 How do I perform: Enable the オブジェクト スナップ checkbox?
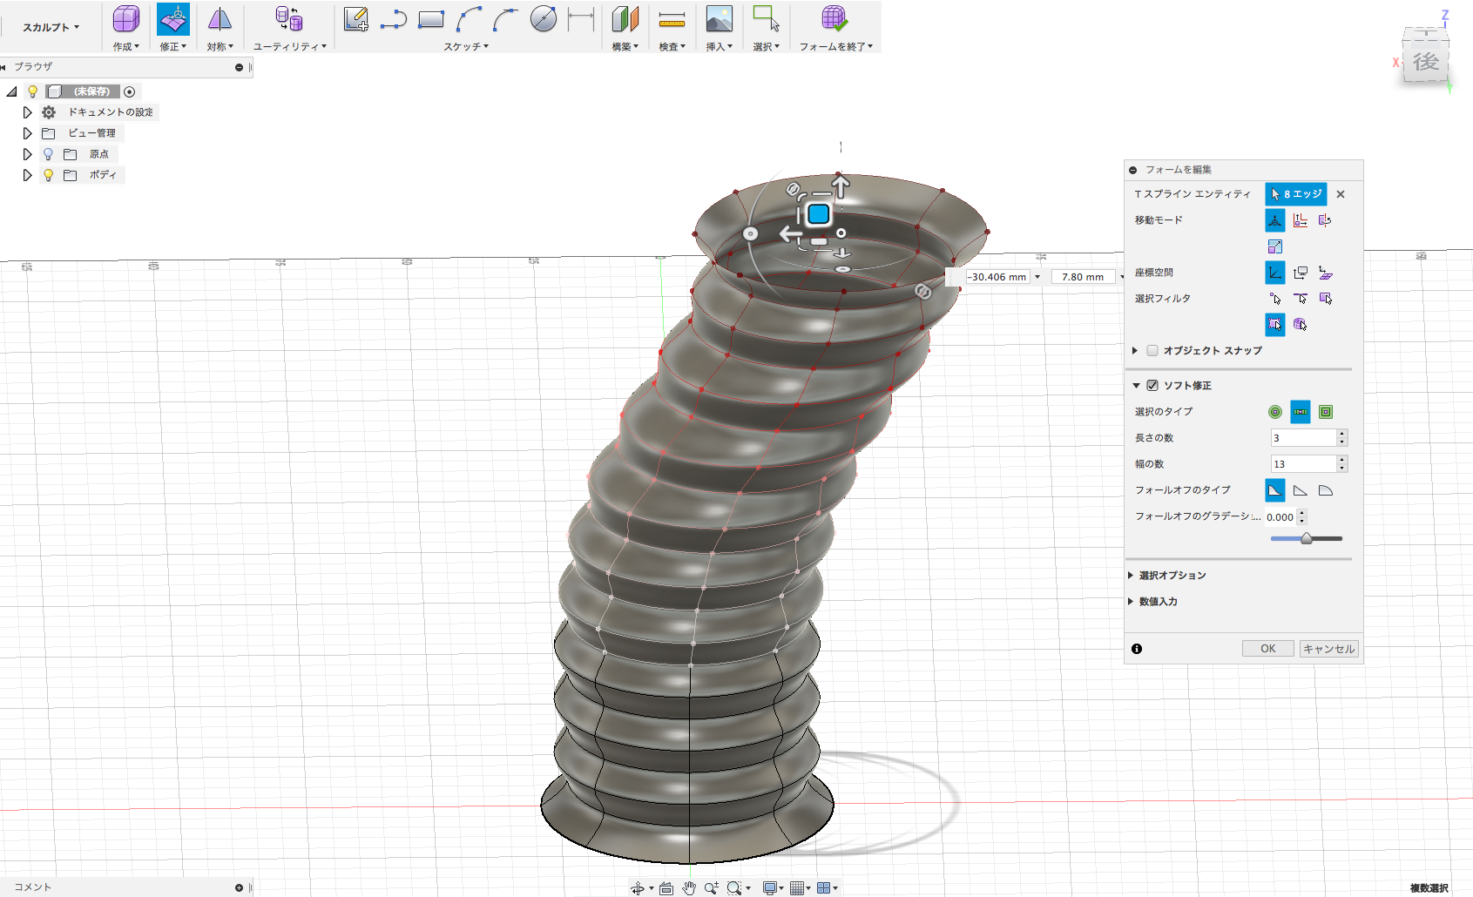click(1152, 351)
